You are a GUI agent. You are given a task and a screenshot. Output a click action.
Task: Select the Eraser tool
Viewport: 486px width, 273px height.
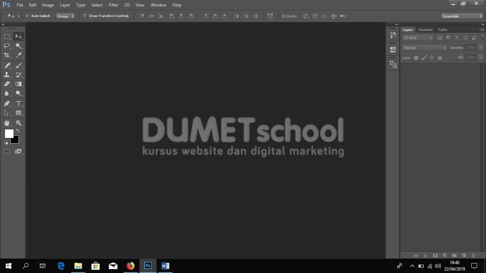[7, 84]
